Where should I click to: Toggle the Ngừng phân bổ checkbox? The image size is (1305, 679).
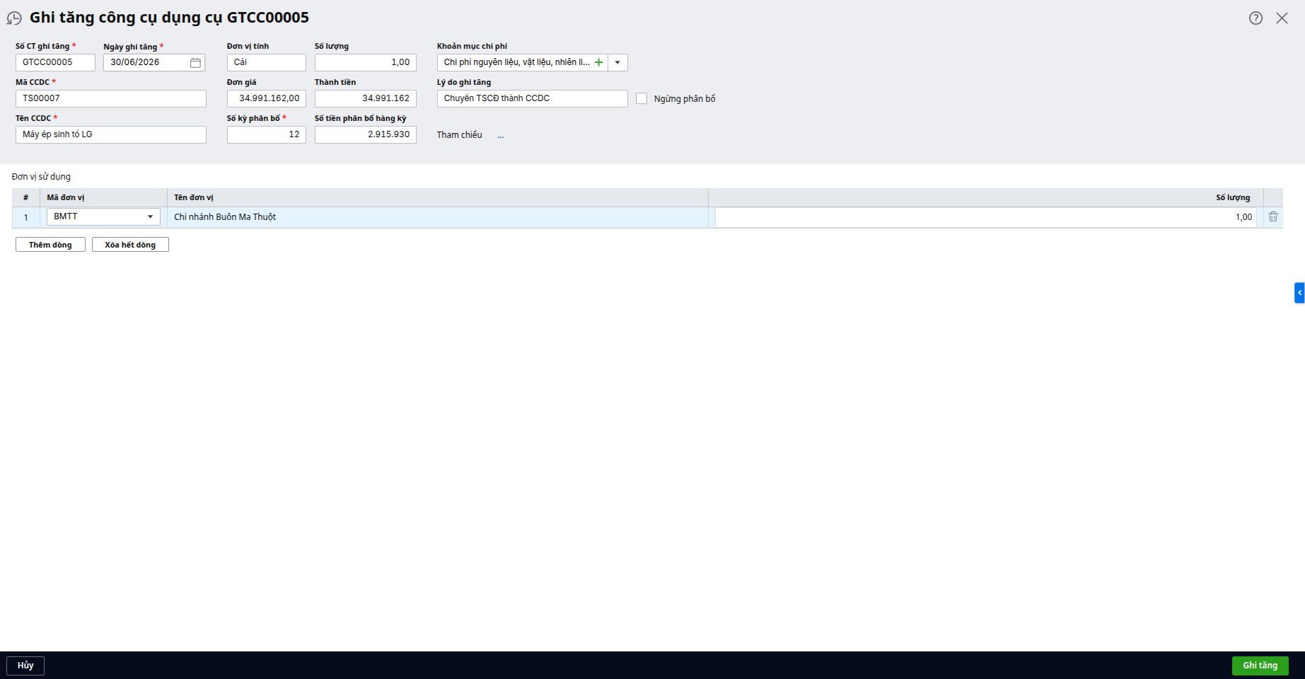(x=642, y=99)
